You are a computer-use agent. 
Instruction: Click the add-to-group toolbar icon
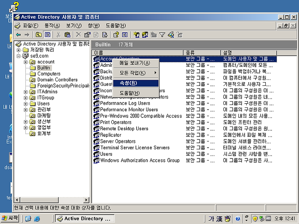[x=179, y=35]
